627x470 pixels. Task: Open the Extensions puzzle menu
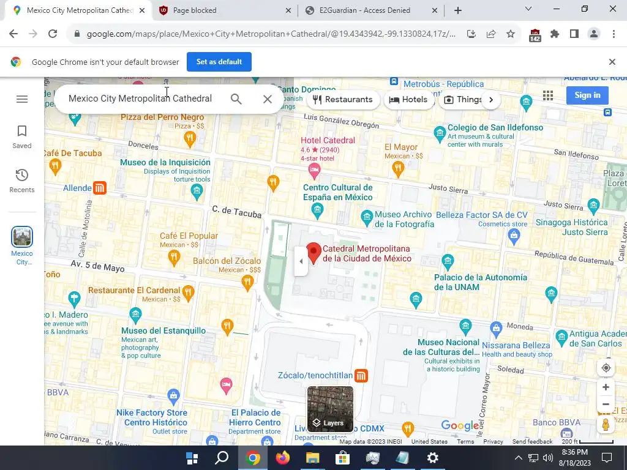click(555, 34)
